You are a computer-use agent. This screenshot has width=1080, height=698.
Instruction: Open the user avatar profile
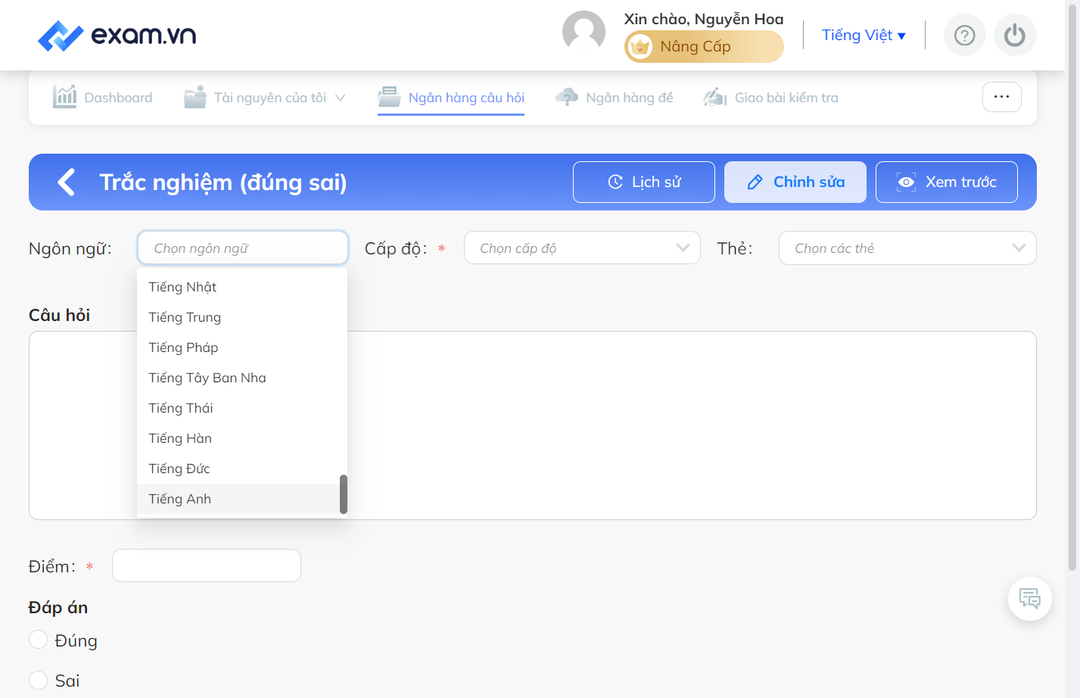coord(584,32)
